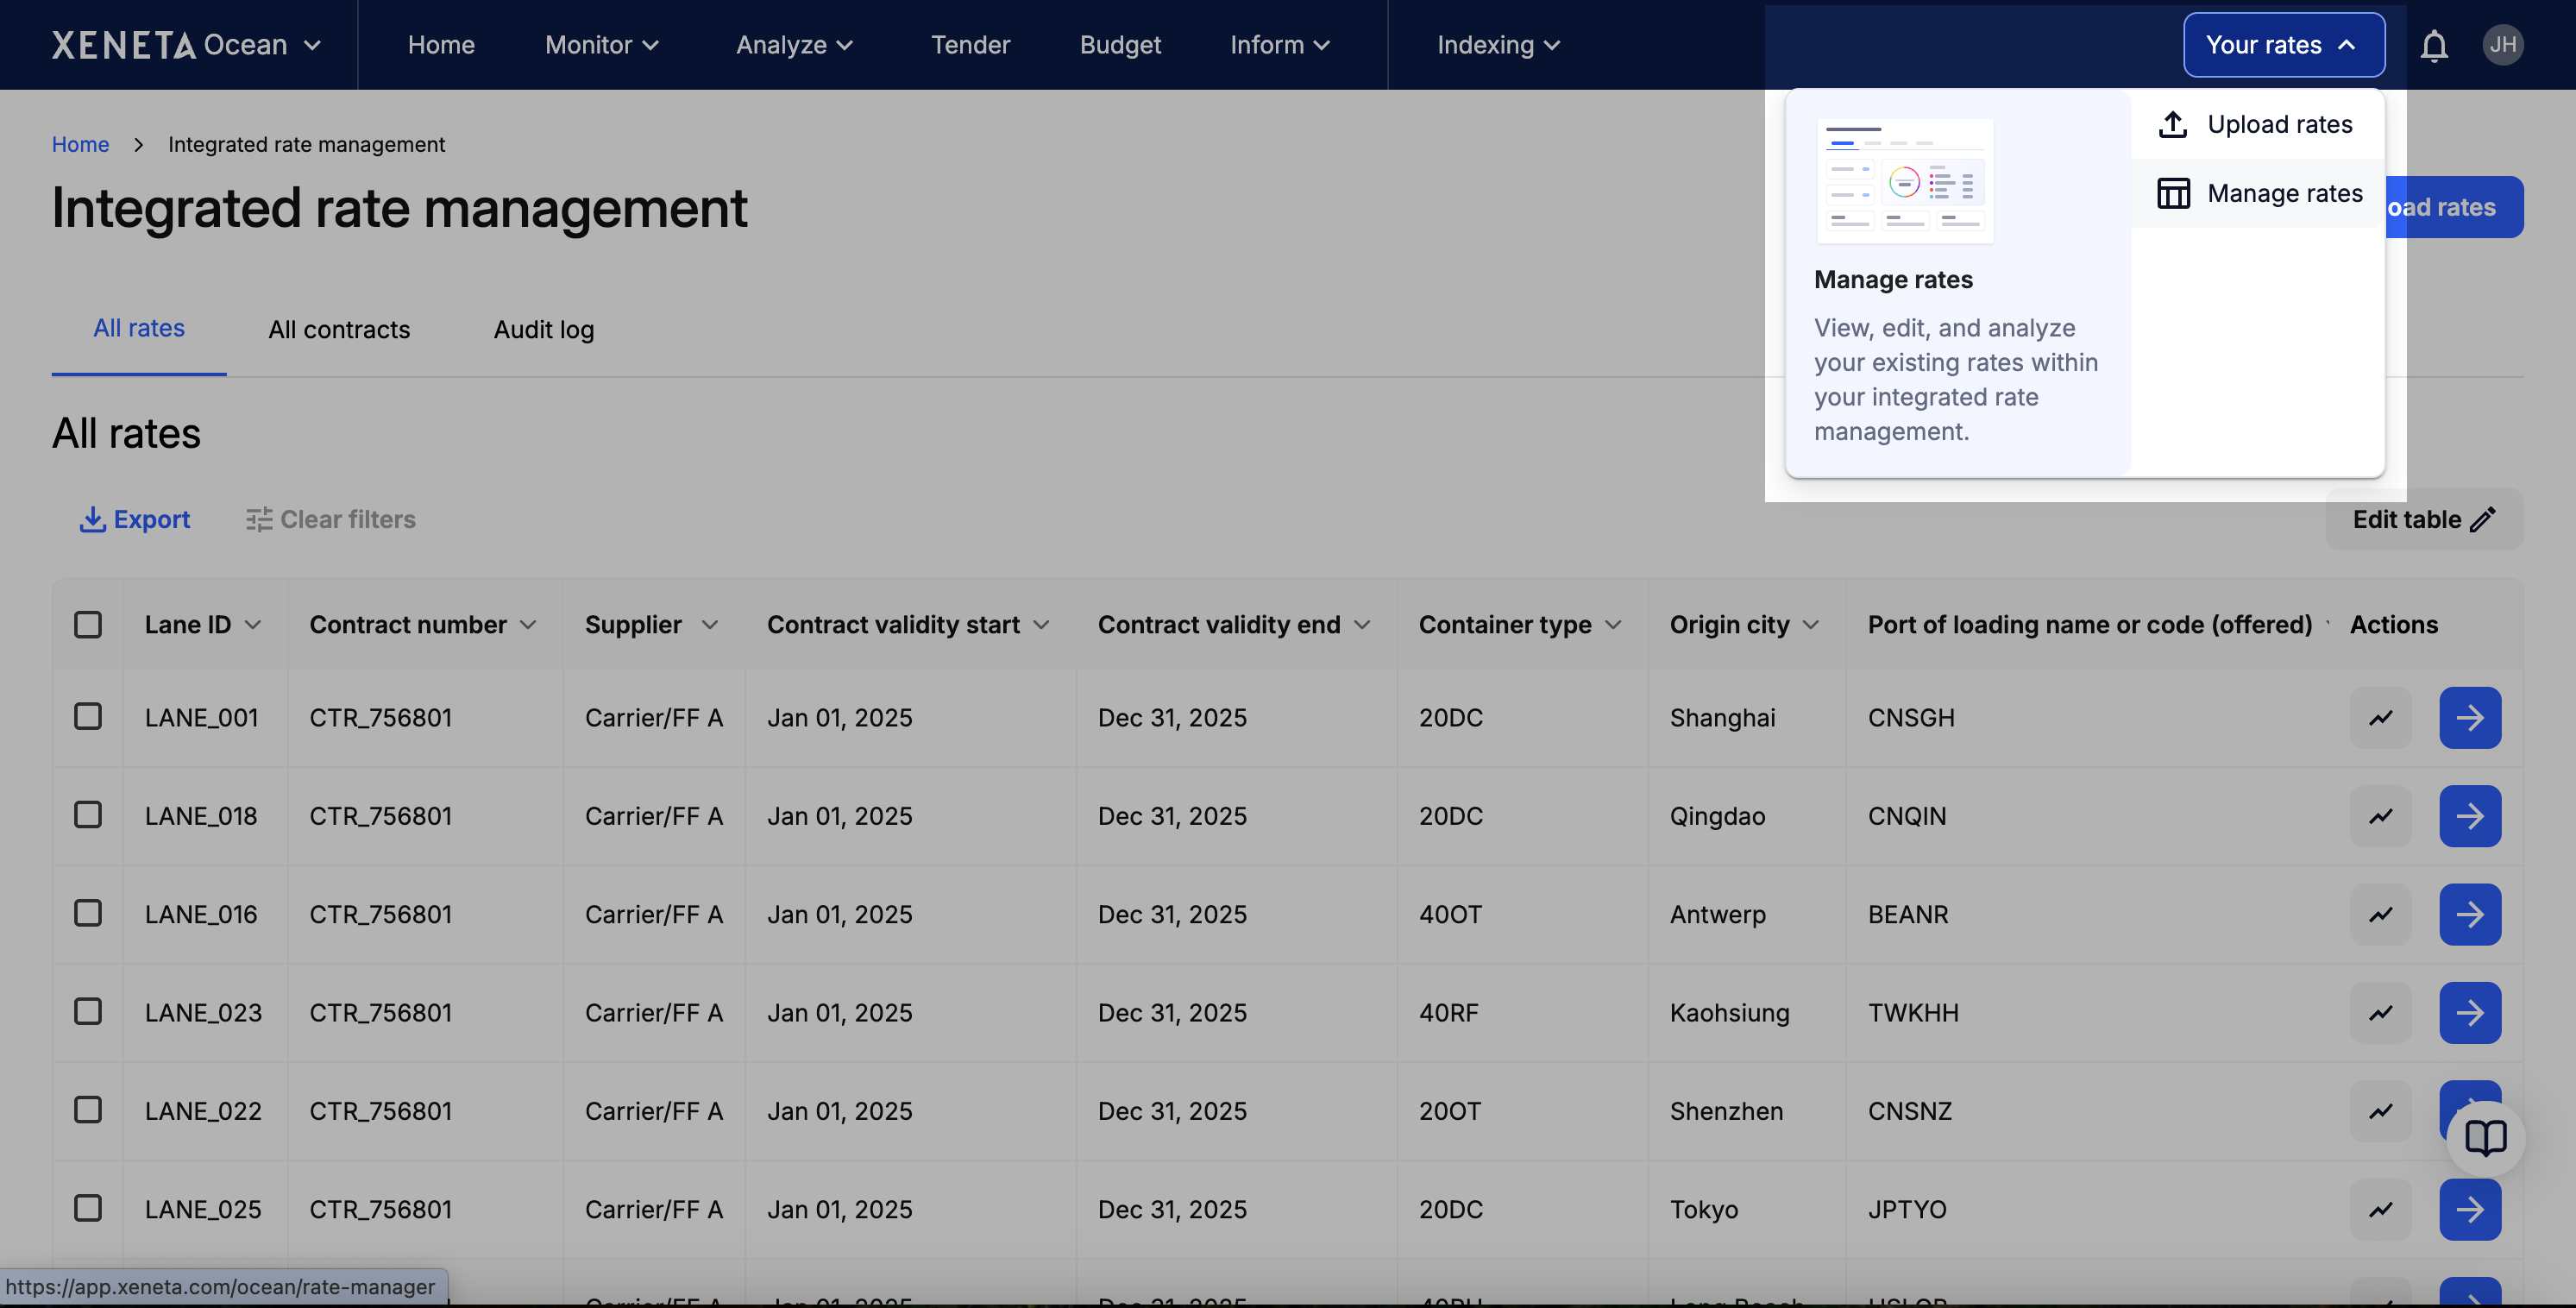Select the LANE_022 row checkbox

[88, 1110]
